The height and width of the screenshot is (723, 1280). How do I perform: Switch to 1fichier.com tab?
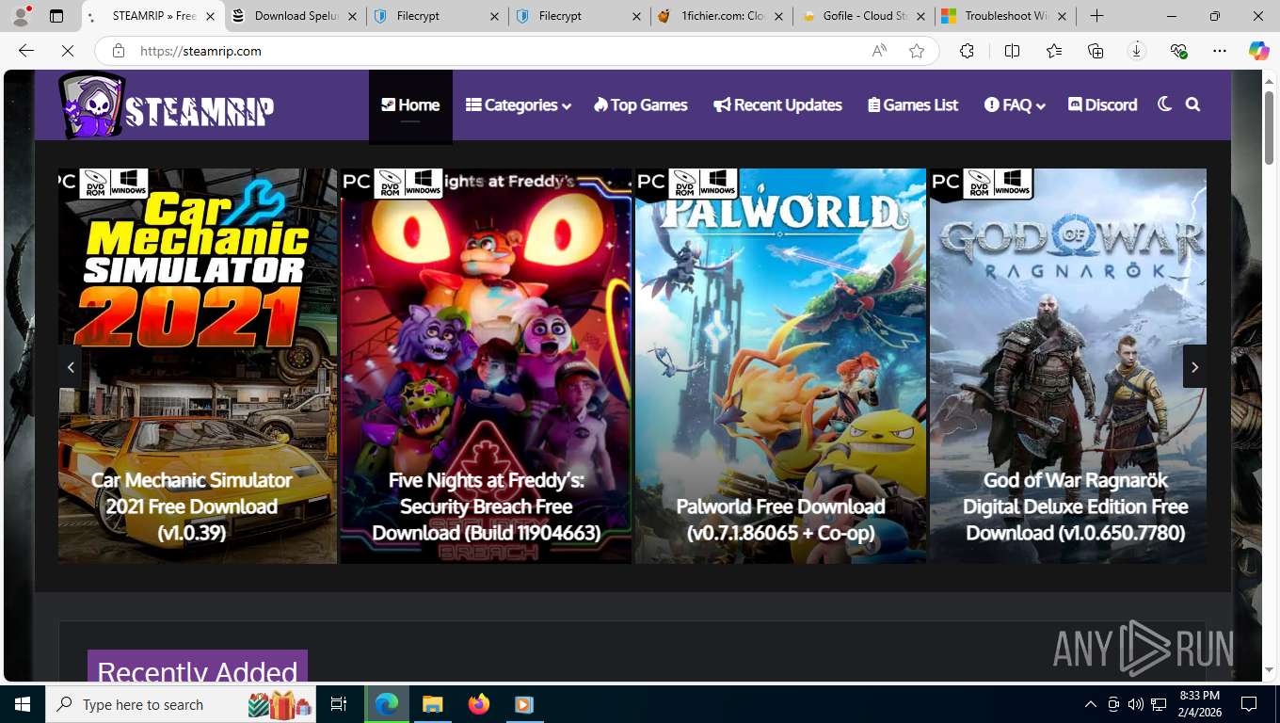tap(721, 16)
